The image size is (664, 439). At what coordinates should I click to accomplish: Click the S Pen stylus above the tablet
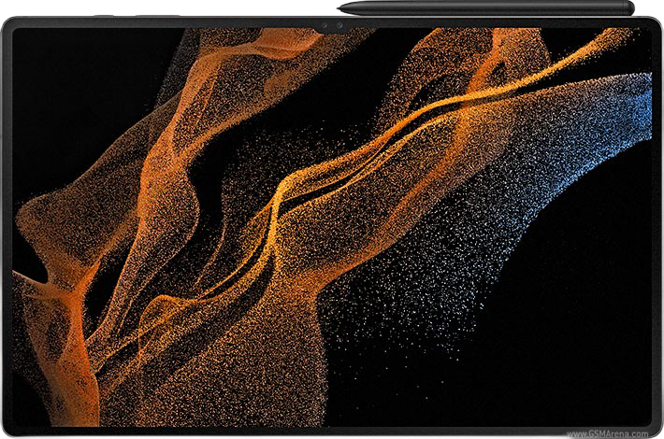486,8
